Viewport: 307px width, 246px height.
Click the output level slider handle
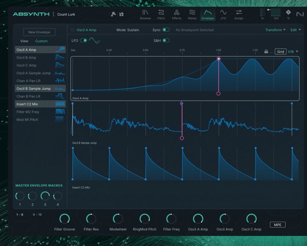(x=269, y=10)
